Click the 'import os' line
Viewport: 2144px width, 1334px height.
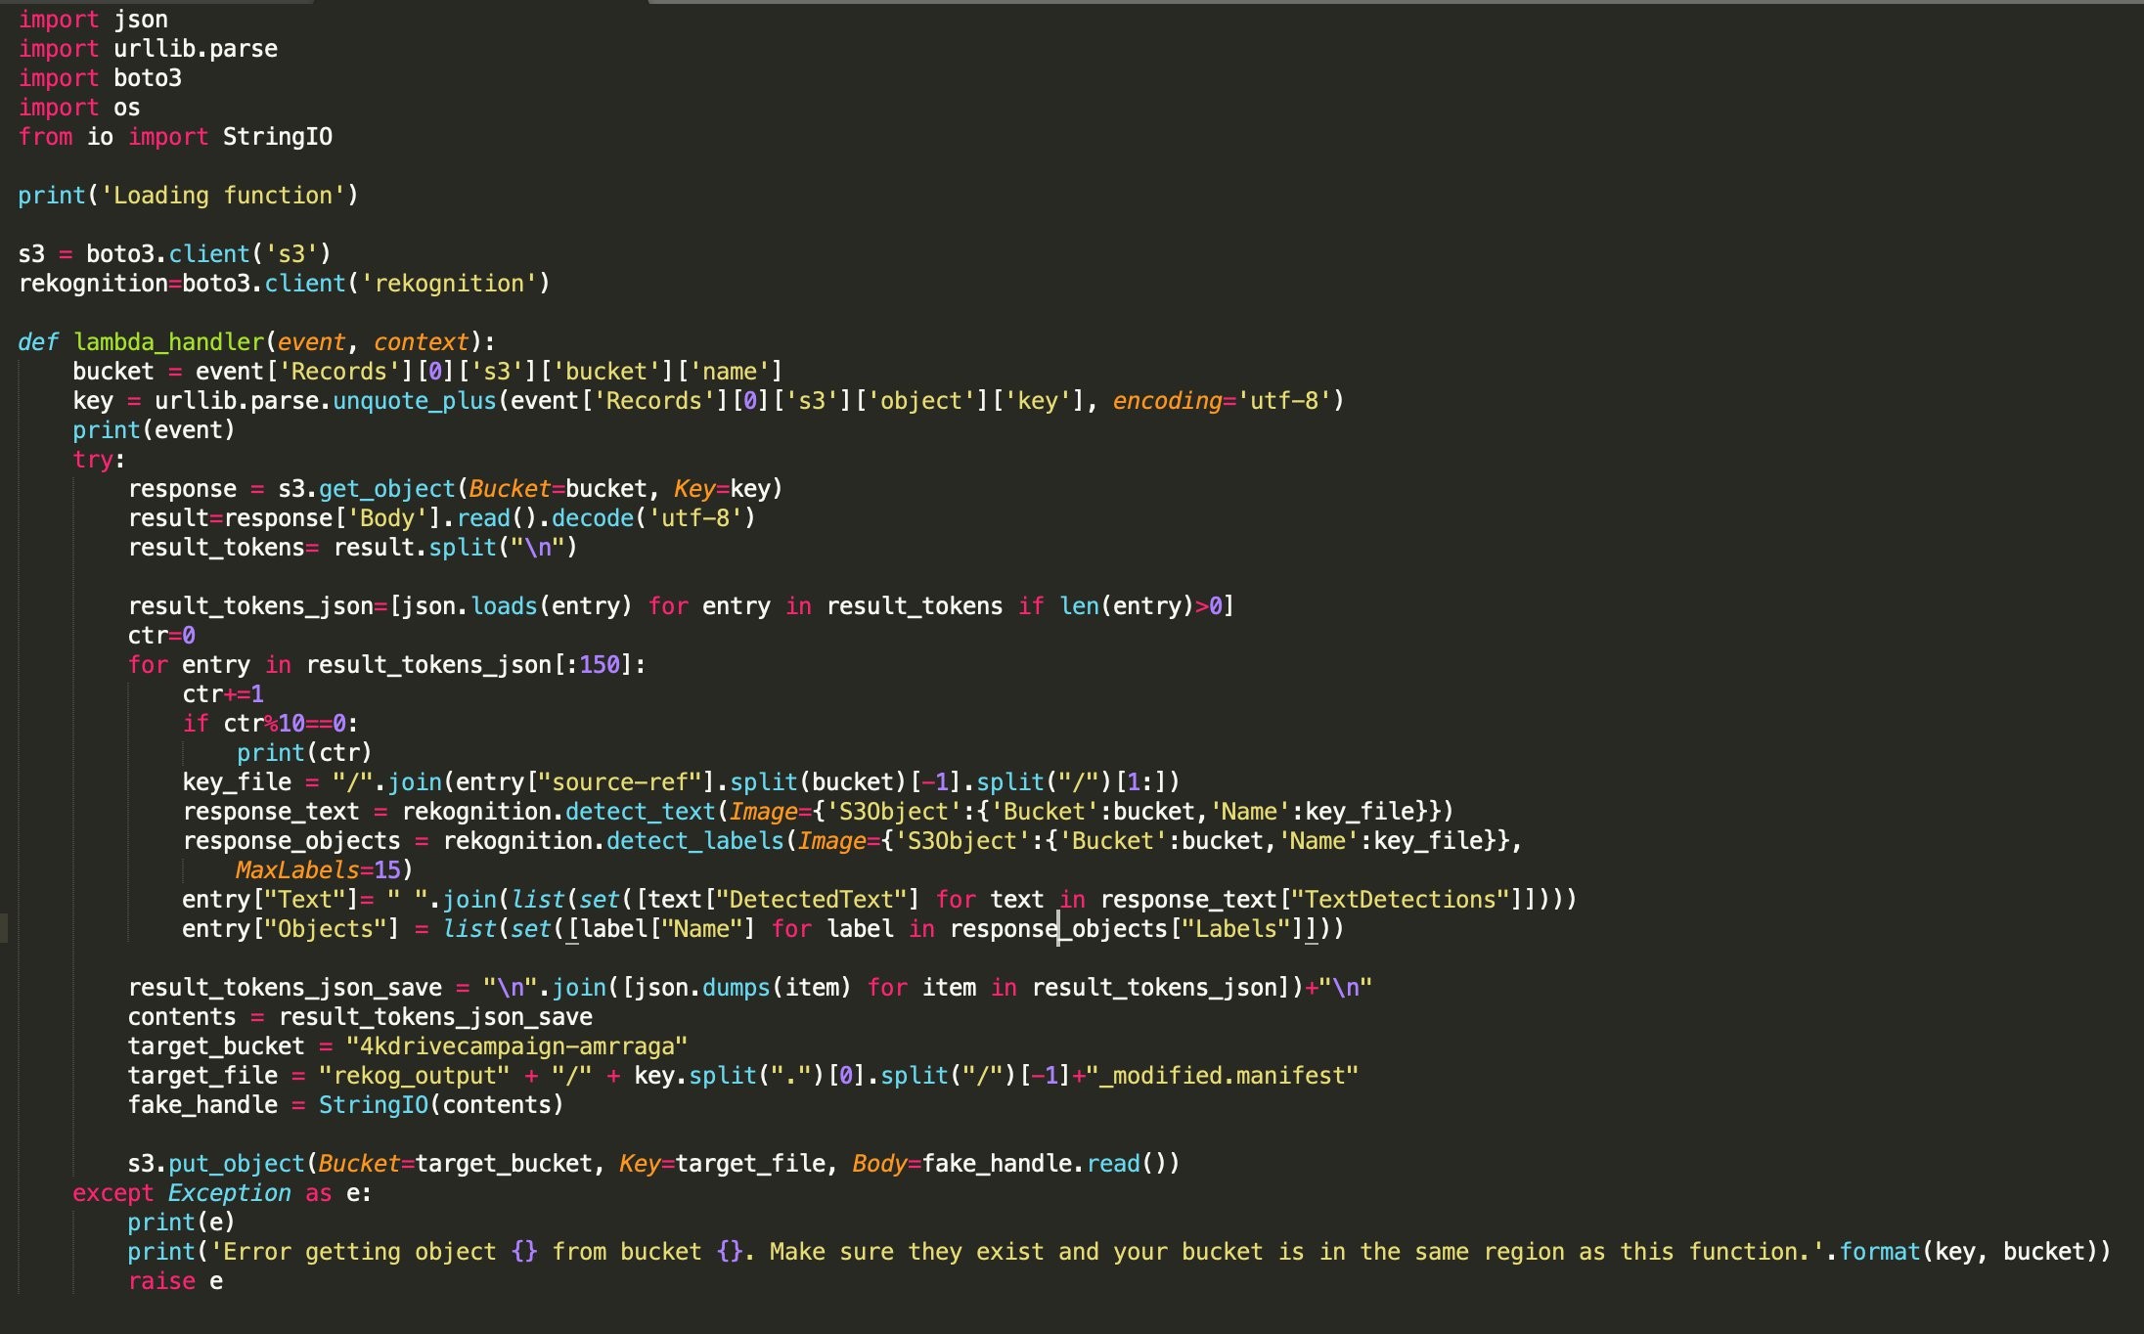(x=79, y=108)
